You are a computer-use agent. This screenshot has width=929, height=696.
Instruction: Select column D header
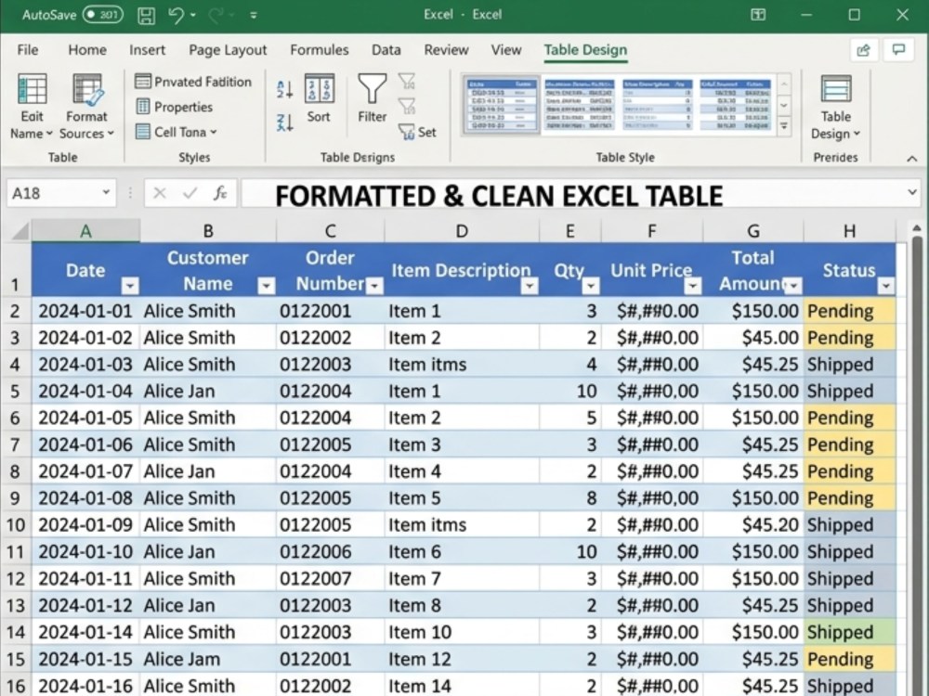(462, 231)
